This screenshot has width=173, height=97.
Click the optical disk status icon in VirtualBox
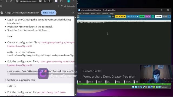[x=136, y=87]
